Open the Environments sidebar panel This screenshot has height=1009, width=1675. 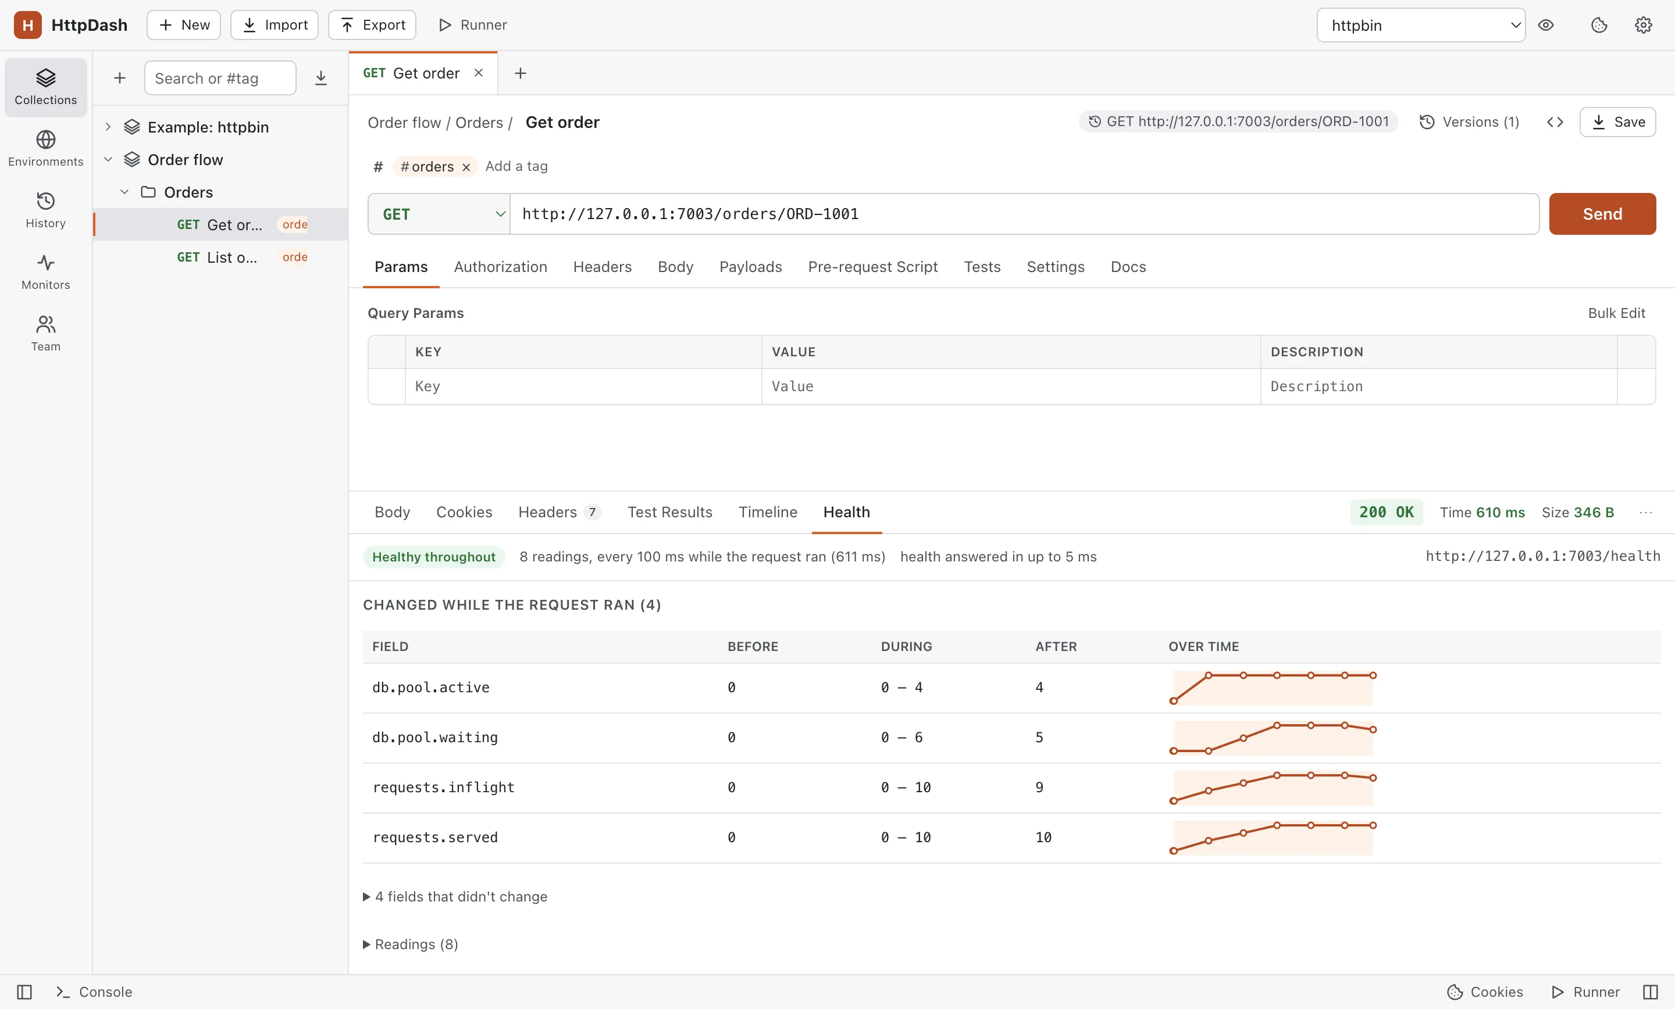click(x=45, y=148)
